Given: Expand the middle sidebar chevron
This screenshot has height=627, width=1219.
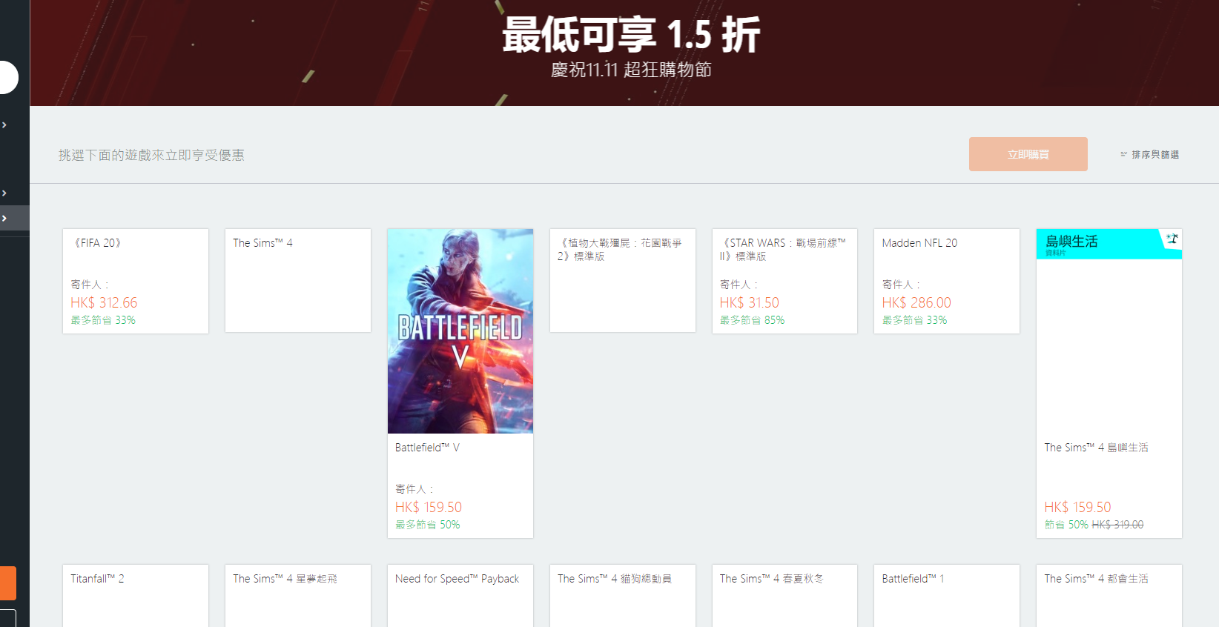Looking at the screenshot, I should 4,193.
